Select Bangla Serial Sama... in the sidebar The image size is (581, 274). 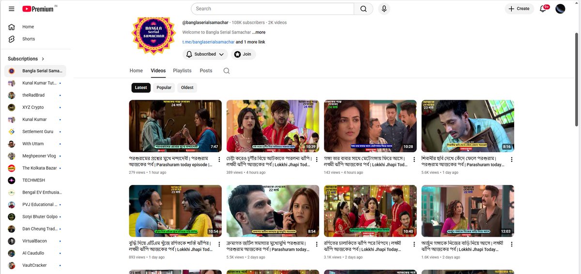tap(35, 71)
